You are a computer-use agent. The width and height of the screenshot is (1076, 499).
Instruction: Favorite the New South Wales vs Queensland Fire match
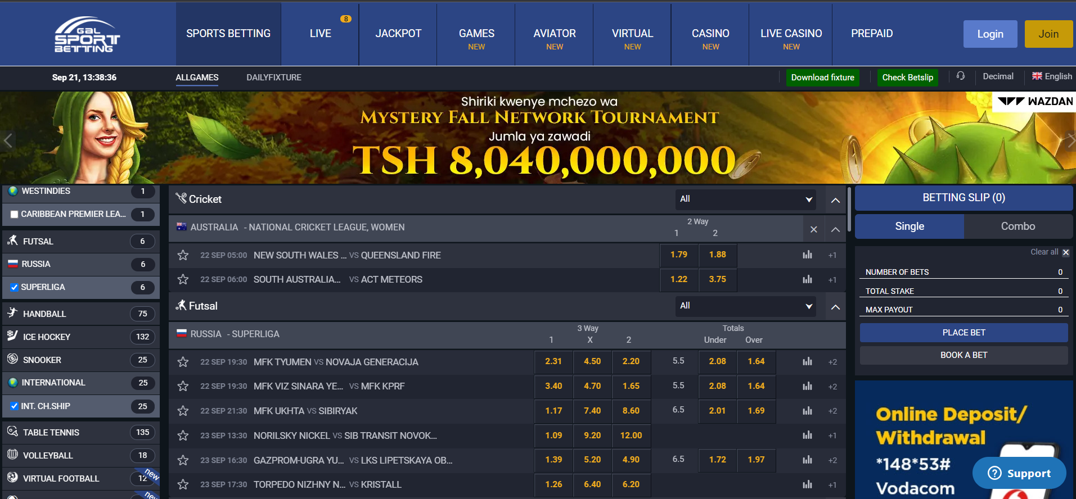click(x=183, y=255)
